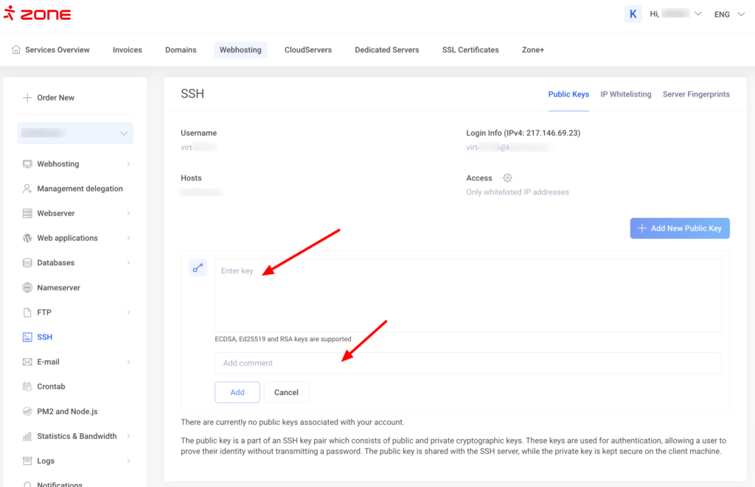This screenshot has height=487, width=755.
Task: Click the PM2 and Node.js icon
Action: pyautogui.click(x=27, y=411)
